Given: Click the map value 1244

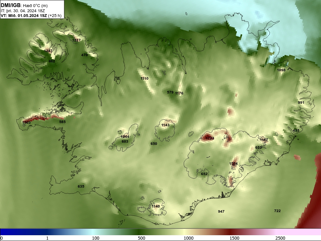Looking at the screenshot, I should (125, 137).
